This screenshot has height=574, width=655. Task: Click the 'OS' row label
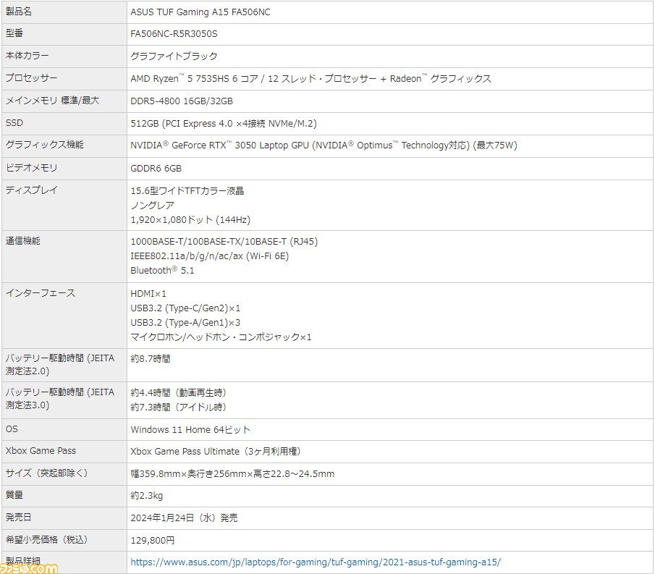(x=12, y=429)
